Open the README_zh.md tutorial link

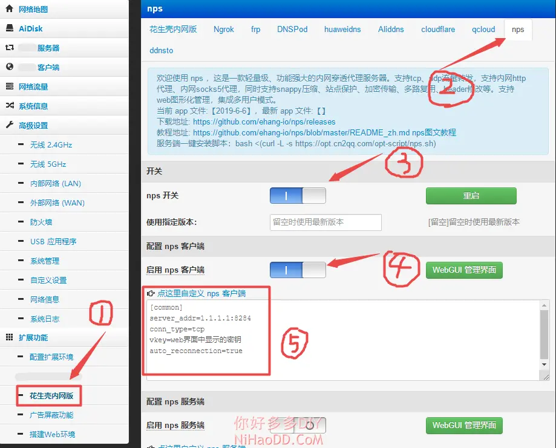tap(301, 133)
